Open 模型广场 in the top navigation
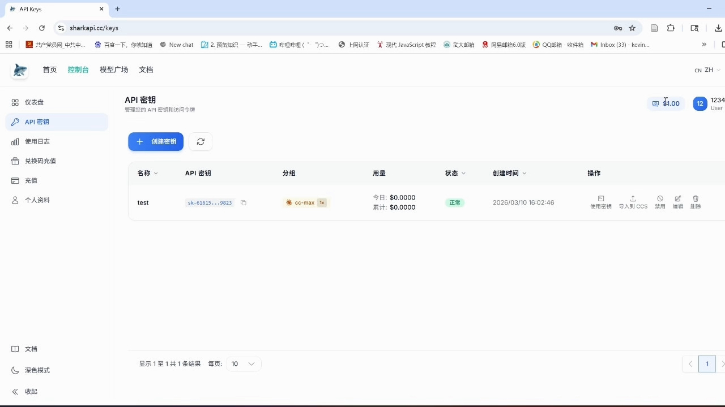 114,70
